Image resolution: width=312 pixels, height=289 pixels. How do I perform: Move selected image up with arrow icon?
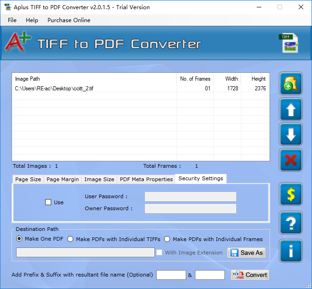[291, 109]
